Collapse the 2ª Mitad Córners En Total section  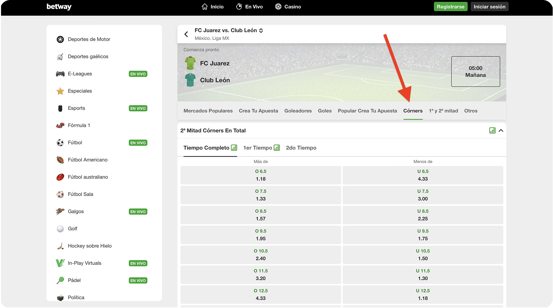tap(501, 130)
